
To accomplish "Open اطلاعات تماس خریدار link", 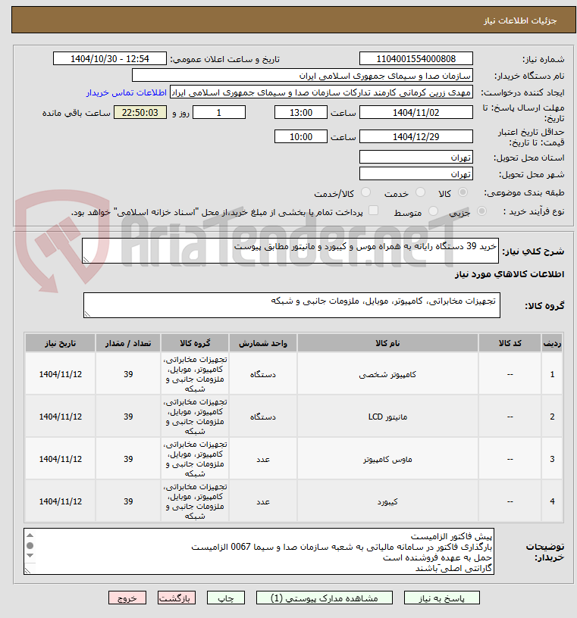I will [x=127, y=92].
